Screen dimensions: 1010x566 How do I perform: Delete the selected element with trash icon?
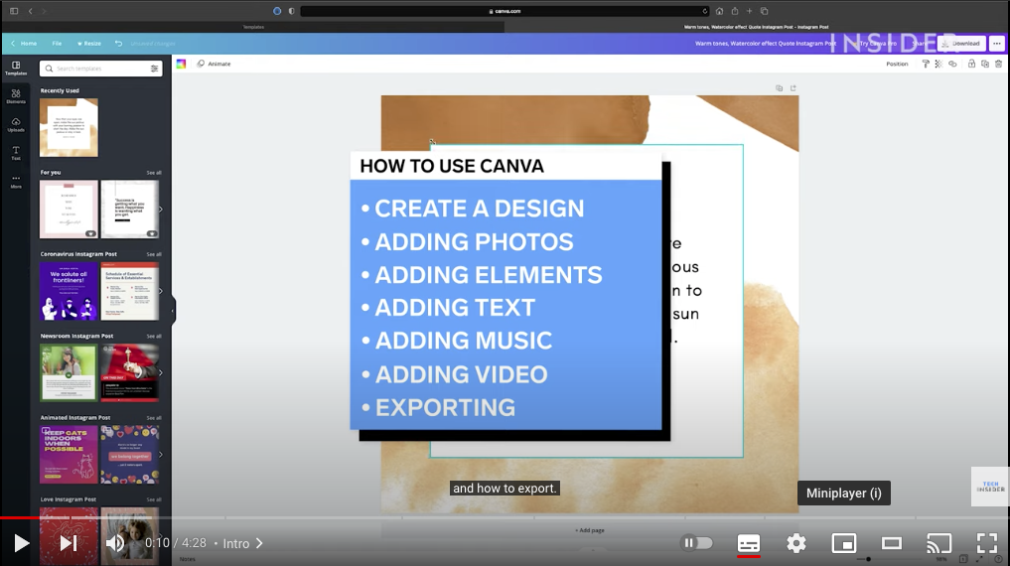(x=998, y=64)
